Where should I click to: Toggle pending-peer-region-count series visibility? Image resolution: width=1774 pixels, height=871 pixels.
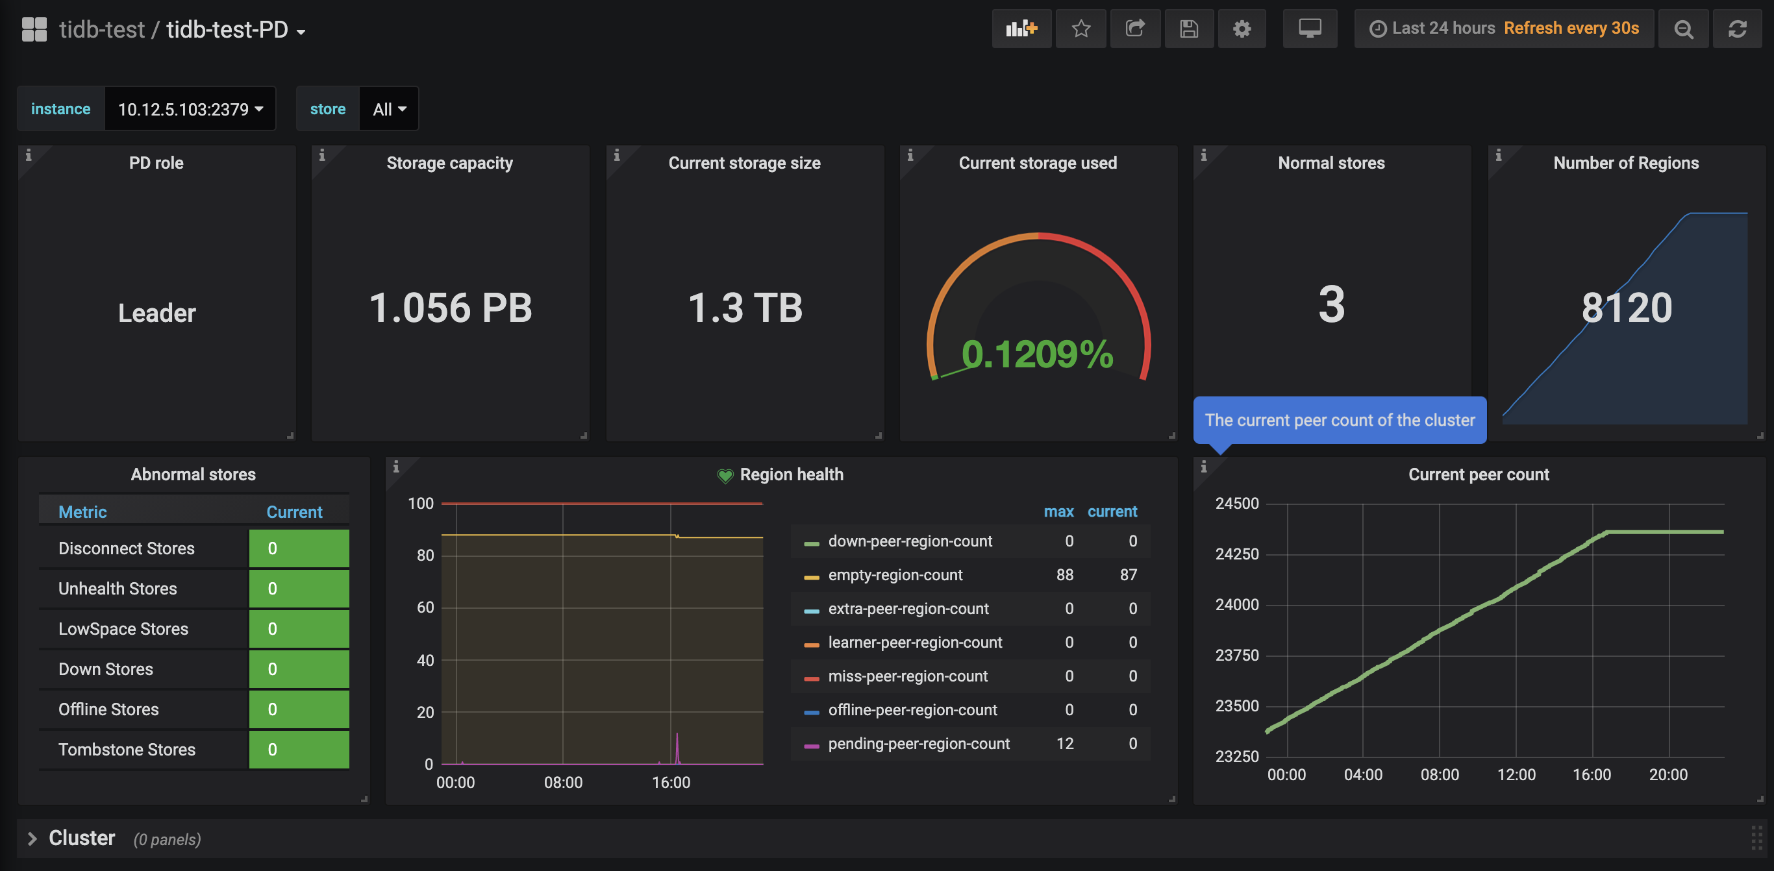pyautogui.click(x=918, y=744)
